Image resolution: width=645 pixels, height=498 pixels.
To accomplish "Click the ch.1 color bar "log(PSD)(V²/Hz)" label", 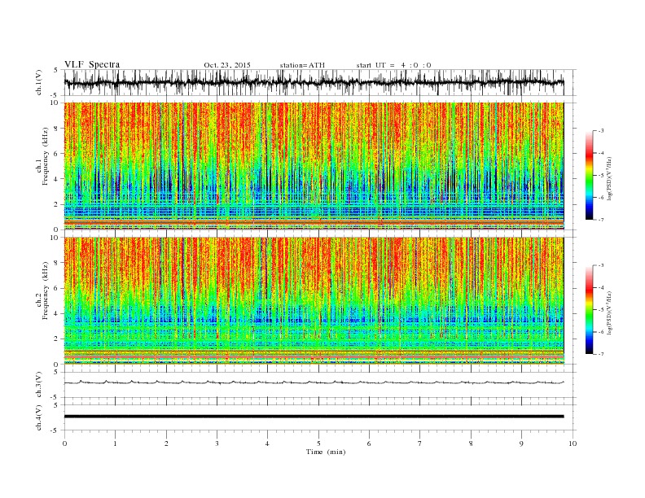I will [609, 179].
